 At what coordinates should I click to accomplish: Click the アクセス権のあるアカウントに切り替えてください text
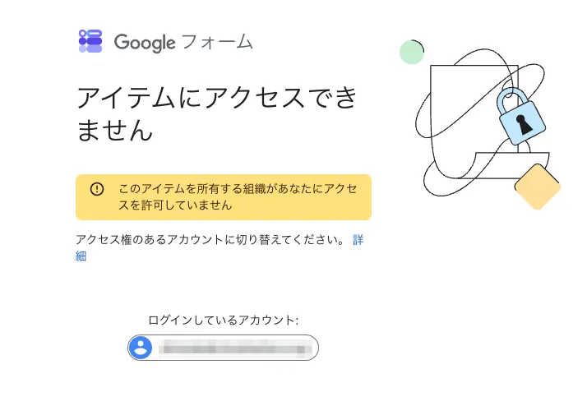point(210,239)
